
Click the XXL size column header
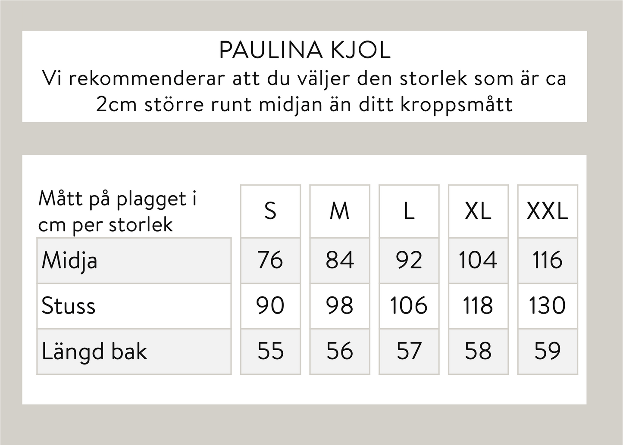(547, 211)
